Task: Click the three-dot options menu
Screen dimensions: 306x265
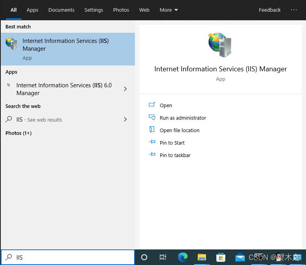Action: [294, 10]
